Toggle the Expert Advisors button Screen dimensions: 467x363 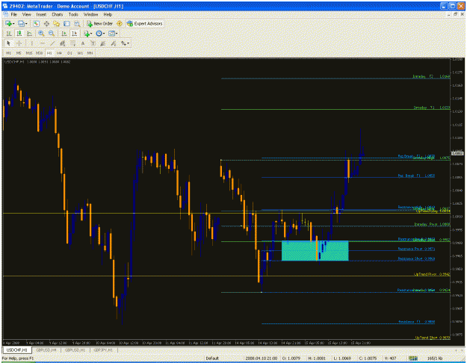click(145, 23)
